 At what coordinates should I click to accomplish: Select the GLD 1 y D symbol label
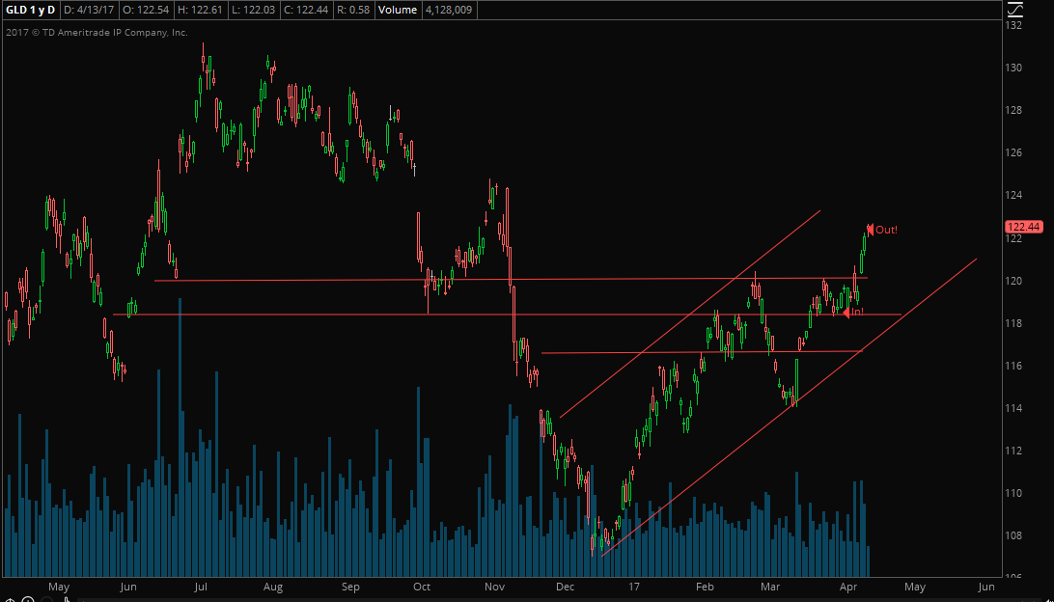[31, 10]
